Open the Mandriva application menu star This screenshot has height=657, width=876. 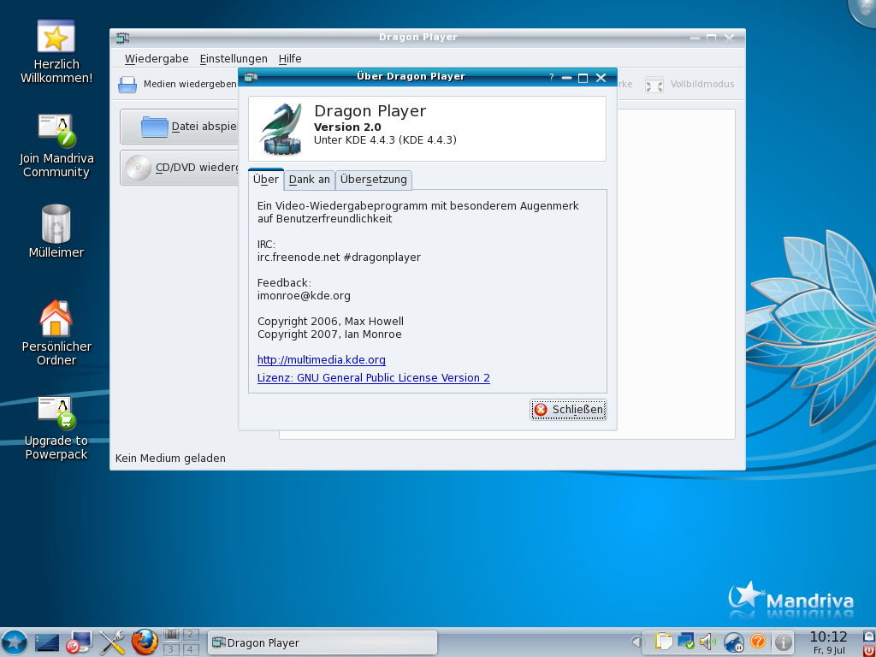tap(15, 642)
